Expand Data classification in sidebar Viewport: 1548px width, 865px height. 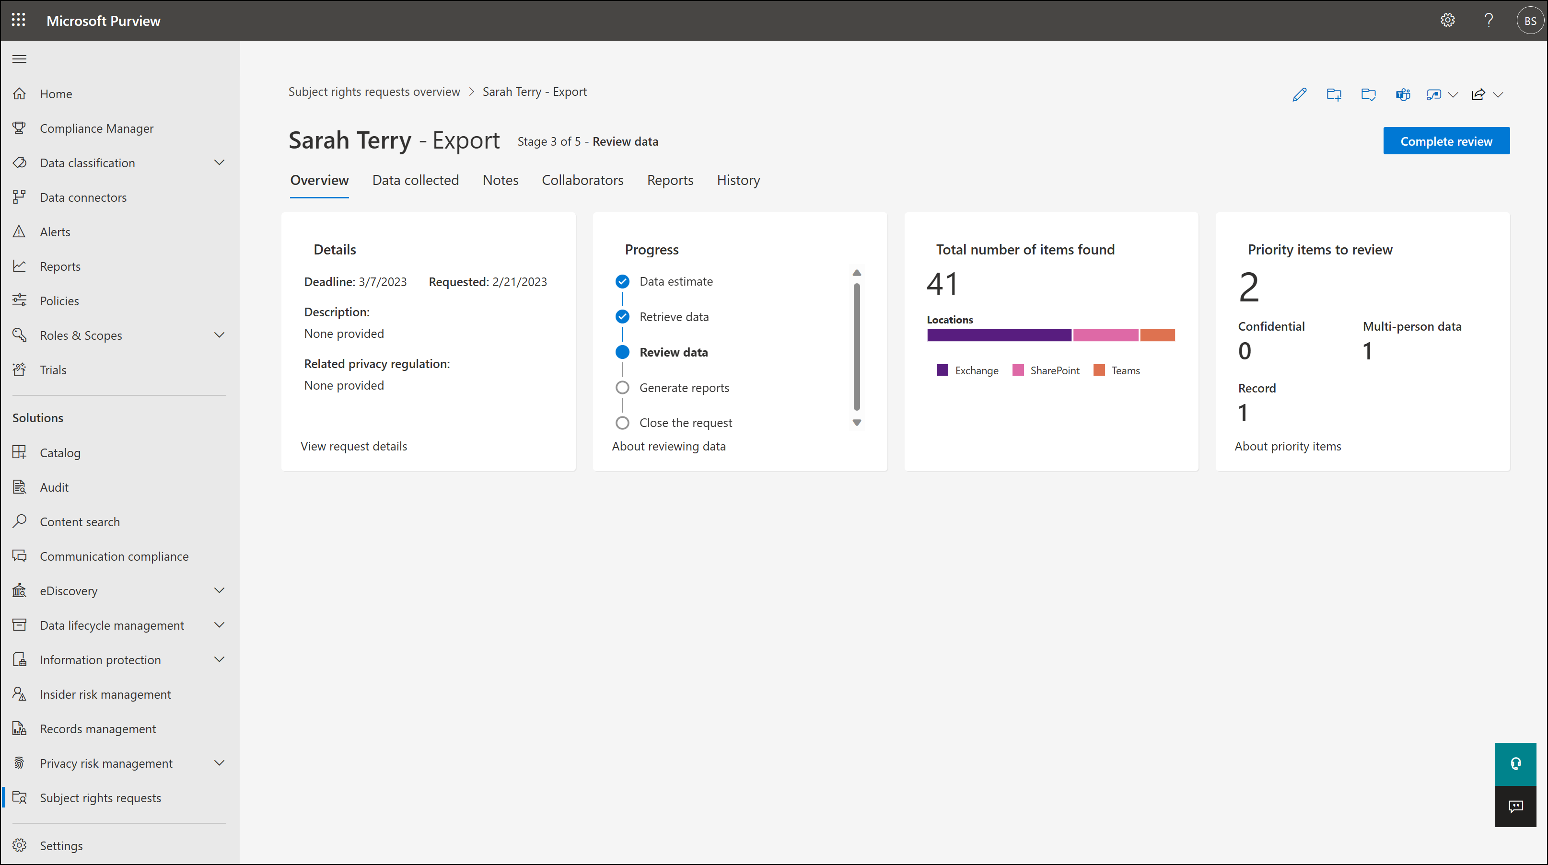tap(220, 163)
